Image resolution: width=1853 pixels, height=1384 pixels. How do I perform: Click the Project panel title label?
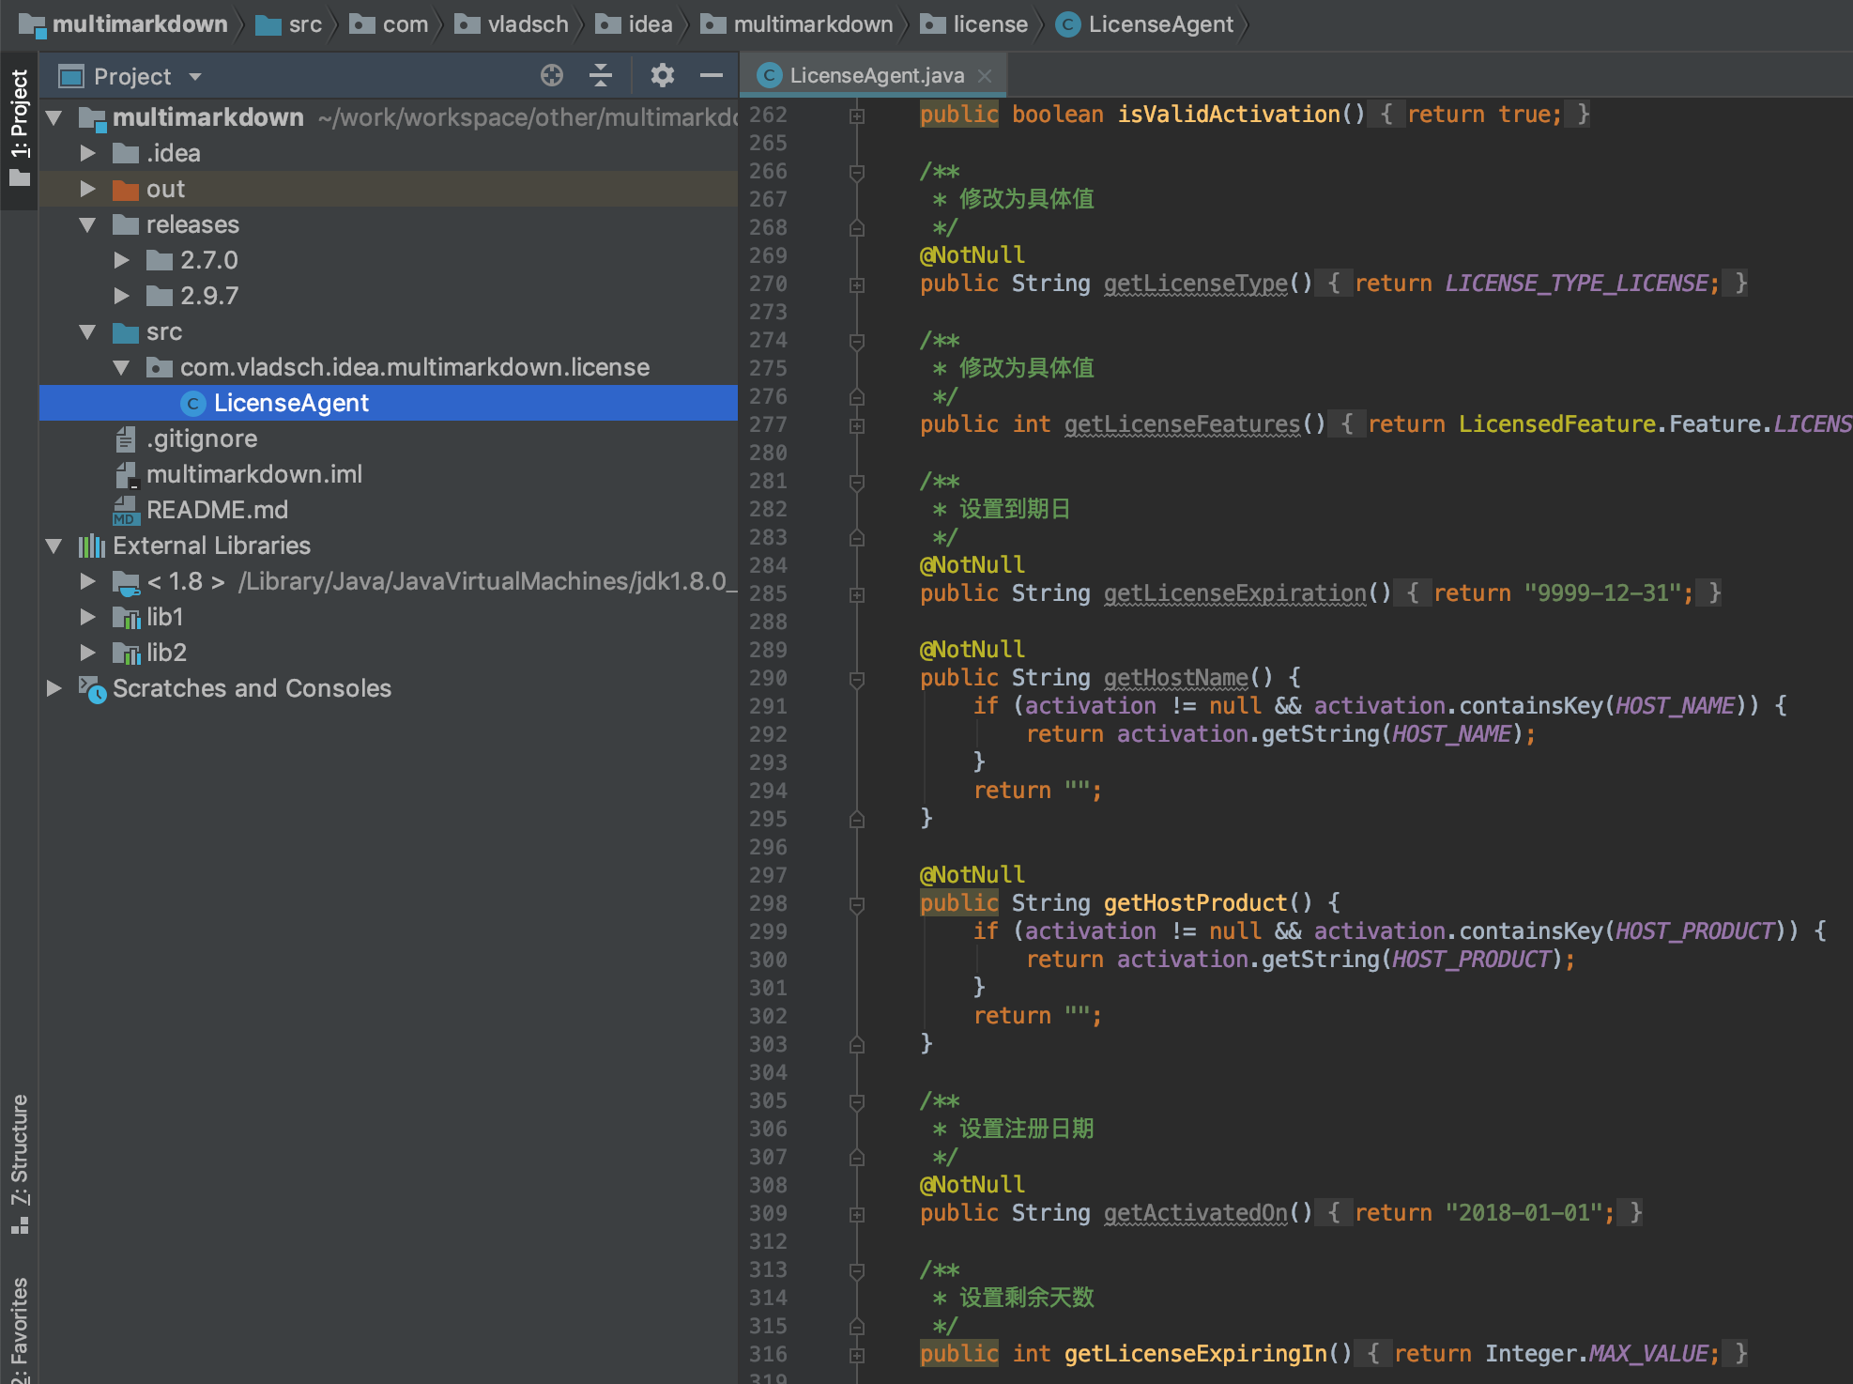coord(132,76)
